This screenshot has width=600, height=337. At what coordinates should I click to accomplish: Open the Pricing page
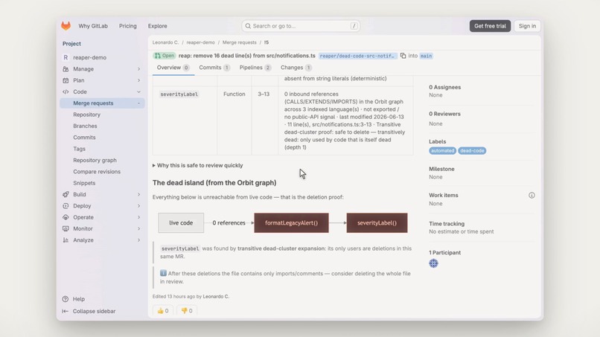click(128, 26)
